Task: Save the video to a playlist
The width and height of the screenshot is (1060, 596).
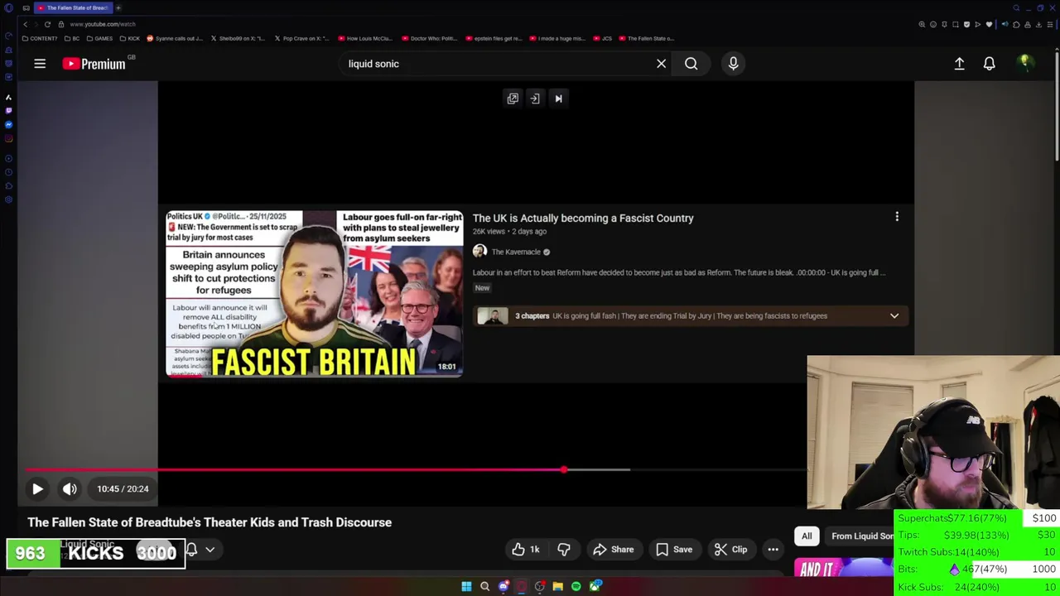Action: pos(674,550)
